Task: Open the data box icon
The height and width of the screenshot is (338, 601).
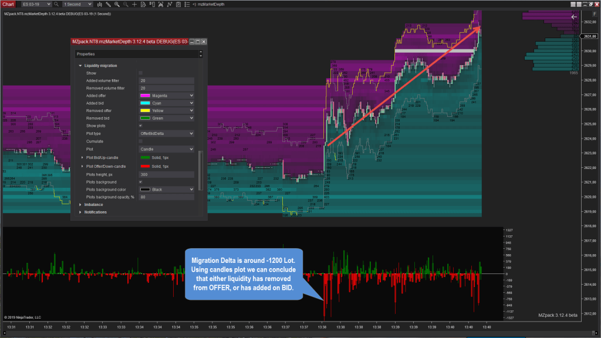Action: click(x=143, y=4)
